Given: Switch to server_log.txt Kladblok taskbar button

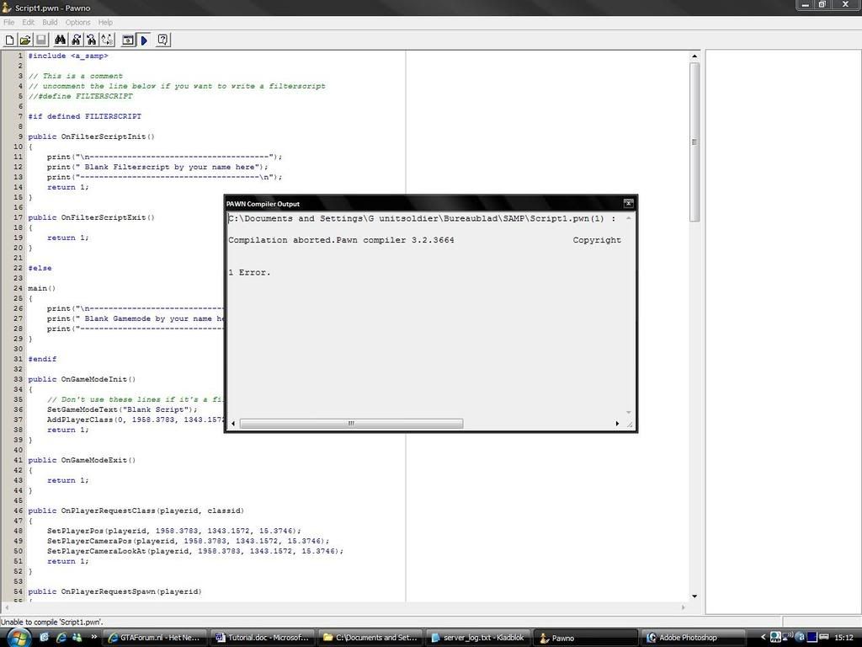Looking at the screenshot, I should click(477, 638).
